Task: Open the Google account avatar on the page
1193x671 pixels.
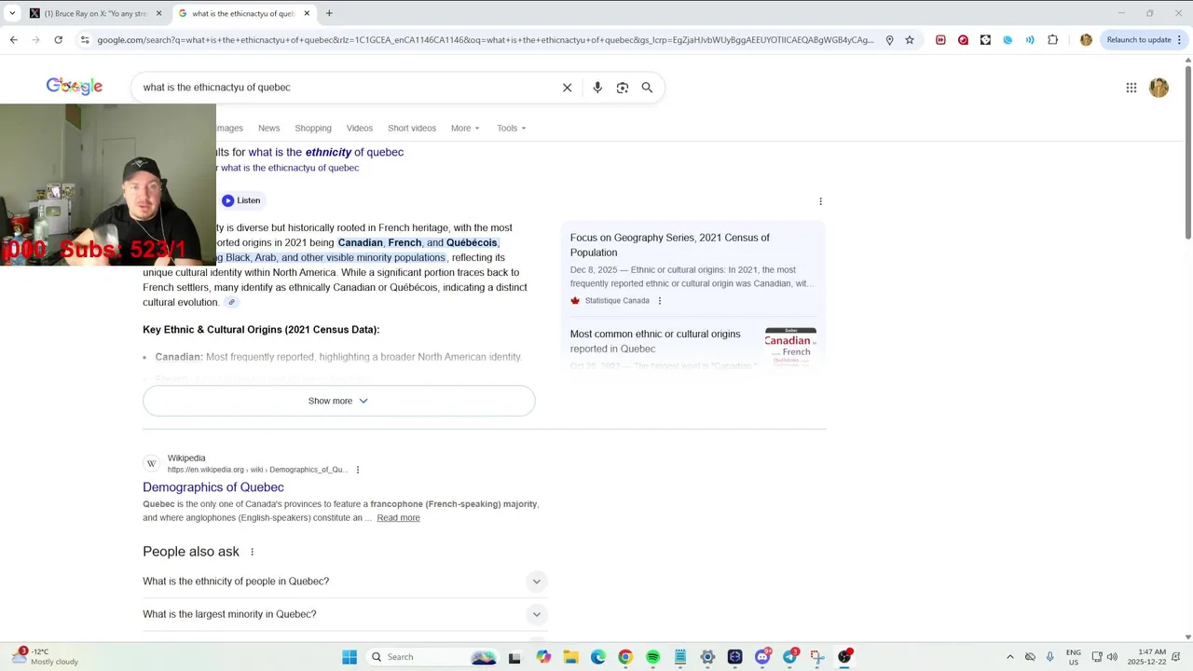Action: (x=1159, y=88)
